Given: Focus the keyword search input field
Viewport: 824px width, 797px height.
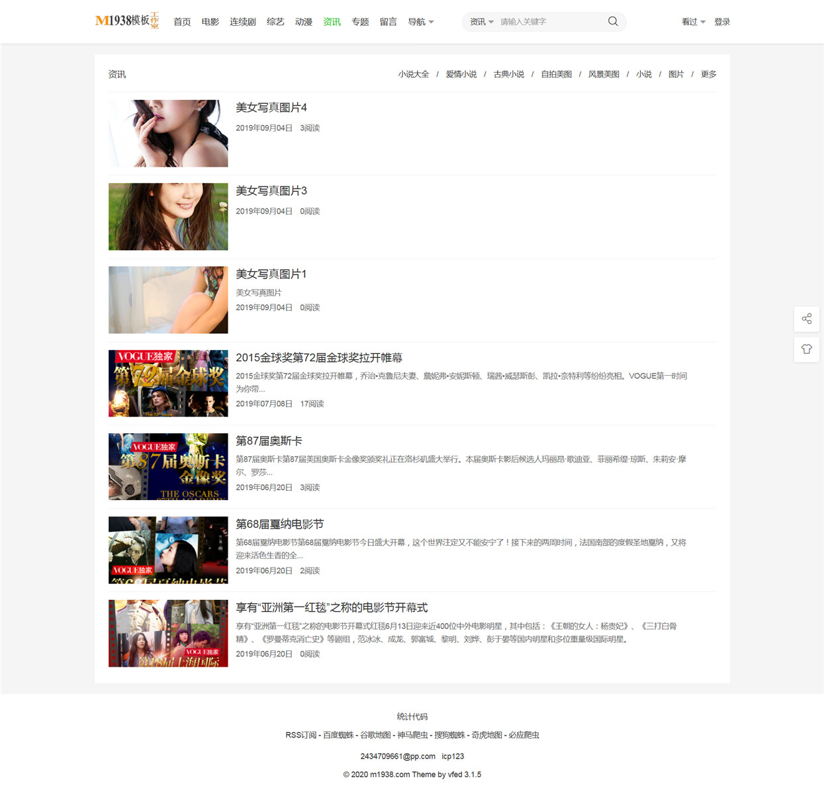Looking at the screenshot, I should pos(551,22).
